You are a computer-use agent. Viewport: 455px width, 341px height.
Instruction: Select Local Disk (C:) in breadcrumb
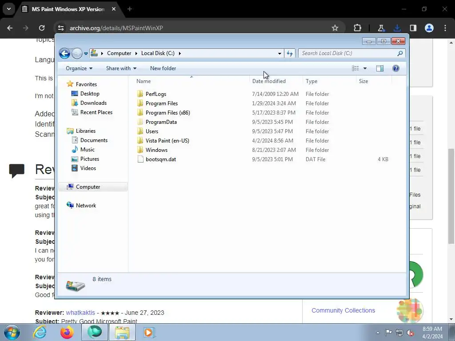[x=158, y=53]
